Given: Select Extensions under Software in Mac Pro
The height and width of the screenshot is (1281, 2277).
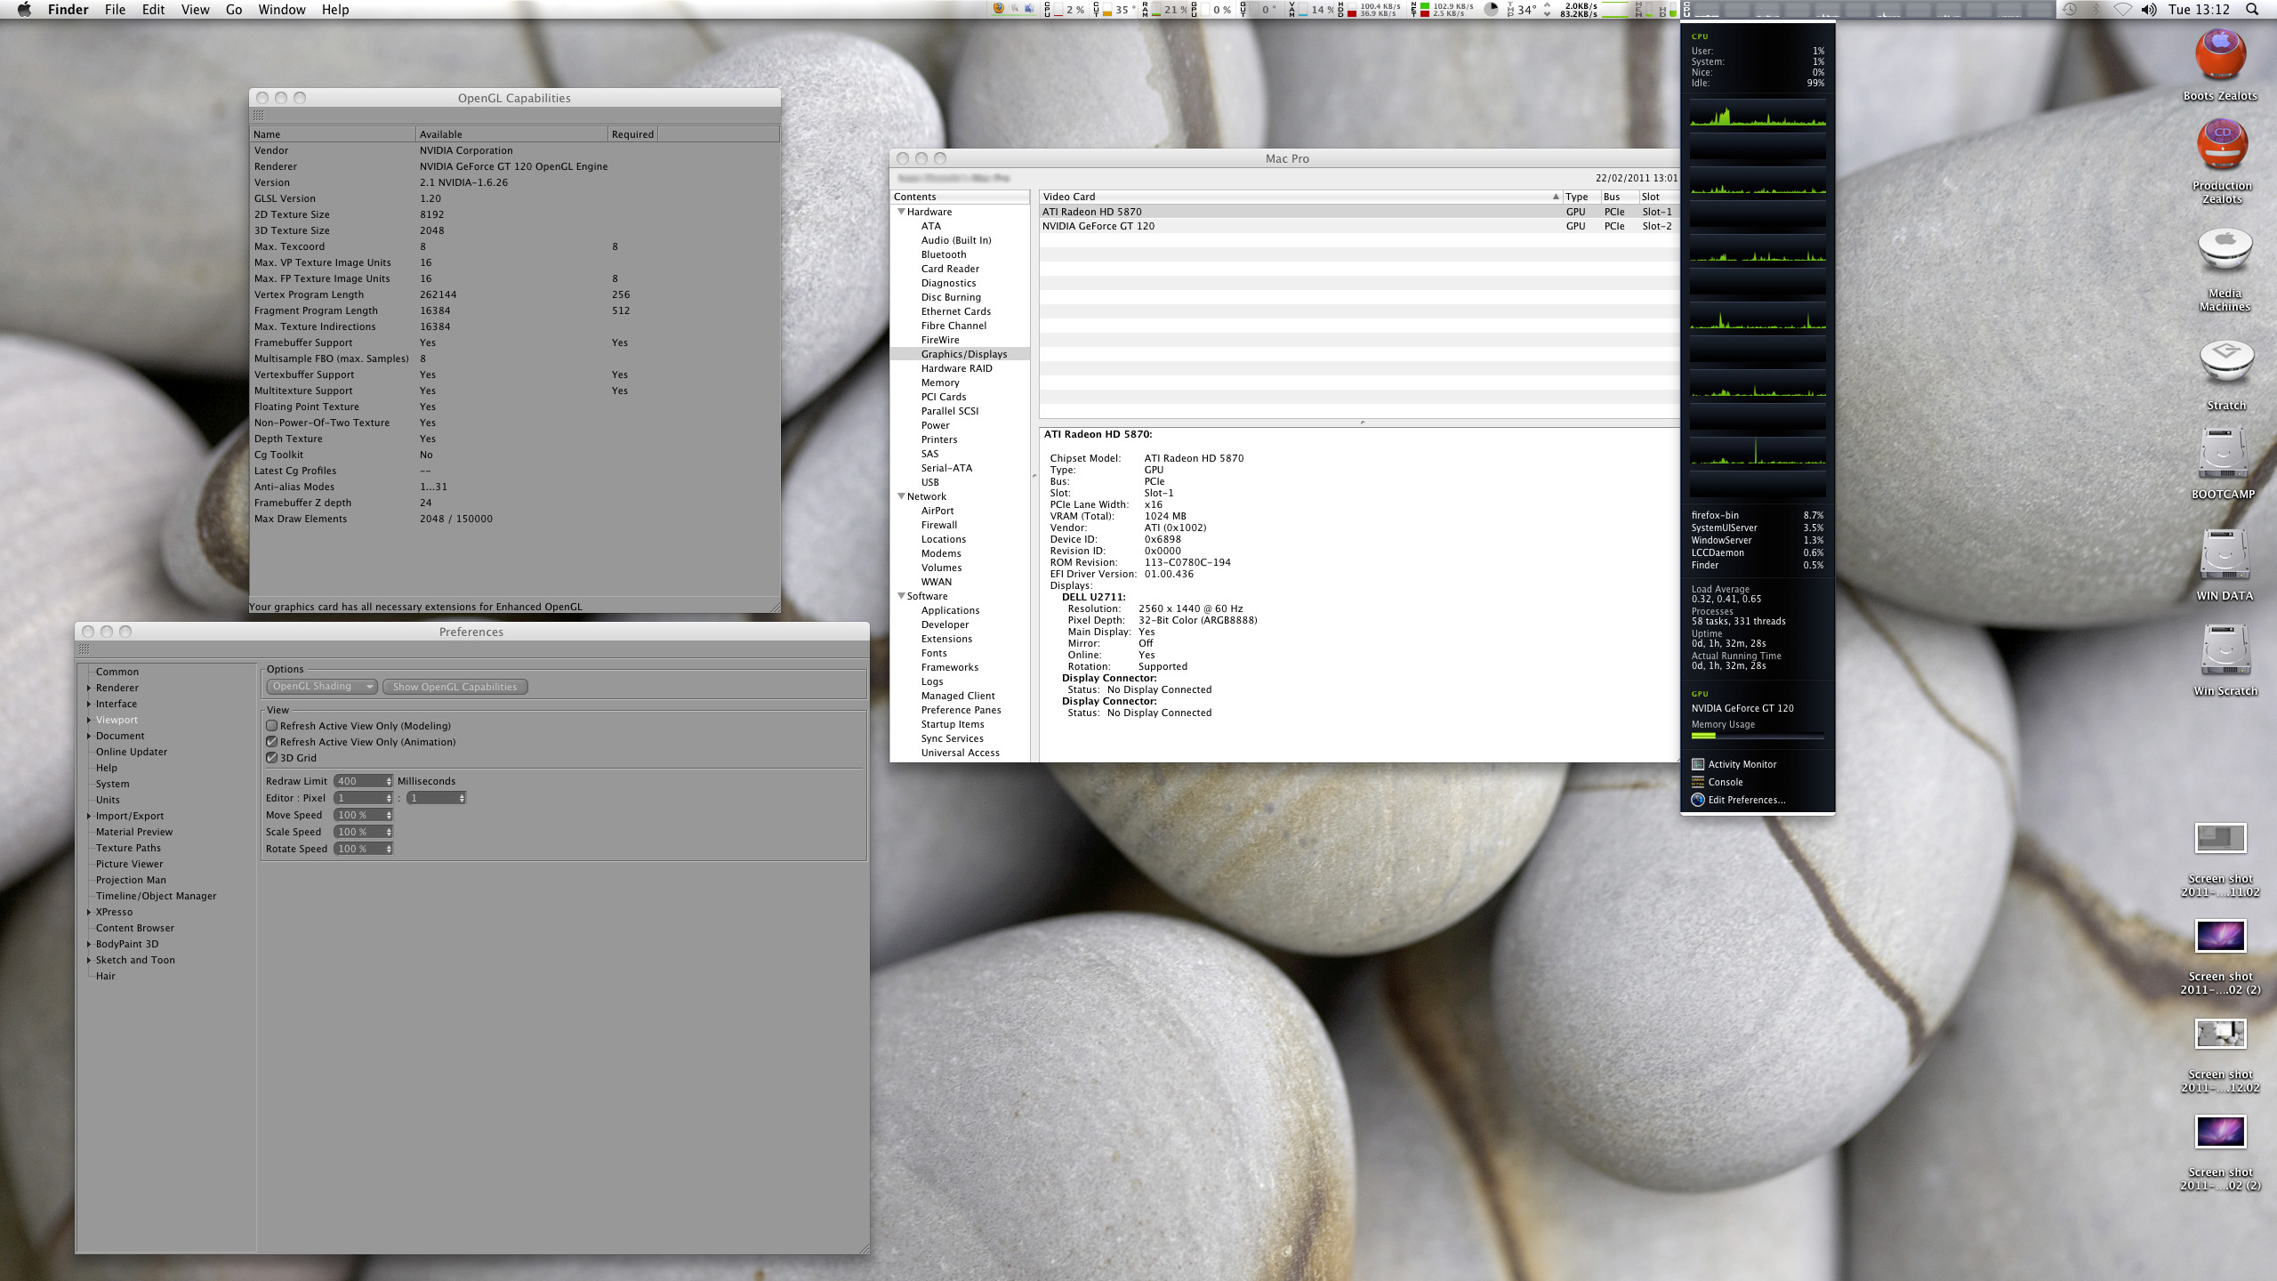Looking at the screenshot, I should pyautogui.click(x=946, y=639).
